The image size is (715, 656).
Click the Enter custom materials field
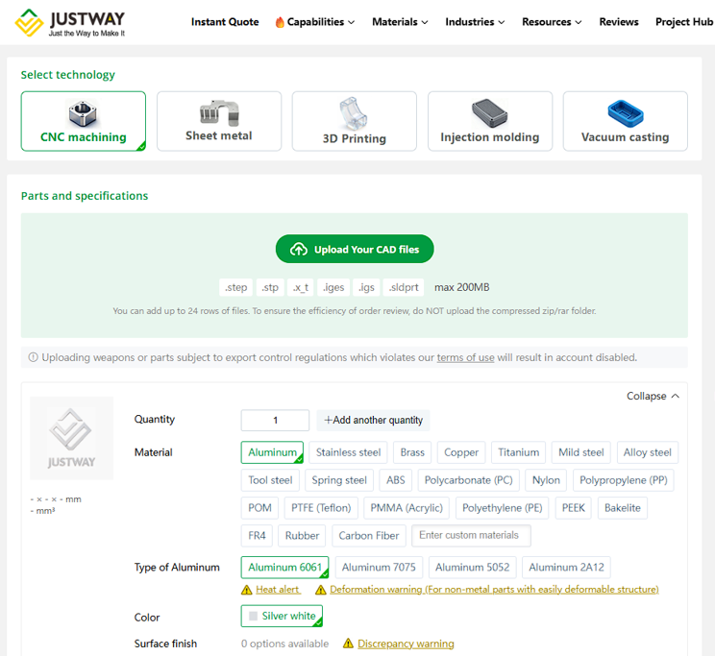click(x=471, y=536)
